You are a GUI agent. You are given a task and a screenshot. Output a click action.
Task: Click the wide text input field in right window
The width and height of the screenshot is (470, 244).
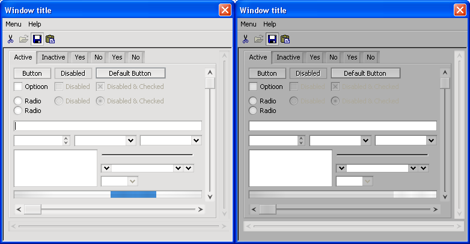coord(343,126)
